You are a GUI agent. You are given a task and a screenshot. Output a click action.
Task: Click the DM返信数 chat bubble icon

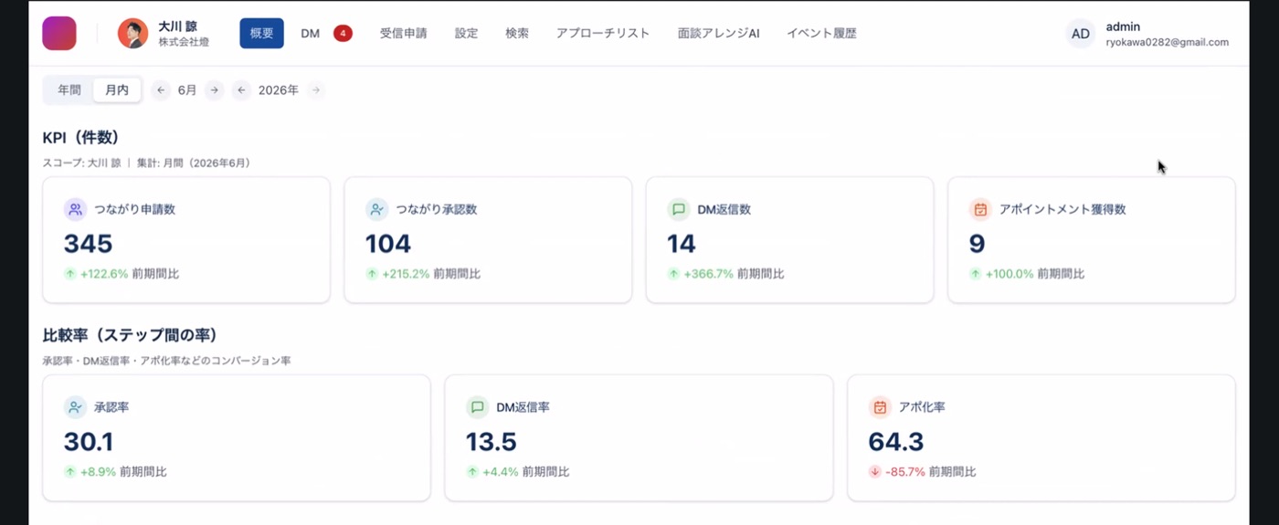[x=679, y=209]
